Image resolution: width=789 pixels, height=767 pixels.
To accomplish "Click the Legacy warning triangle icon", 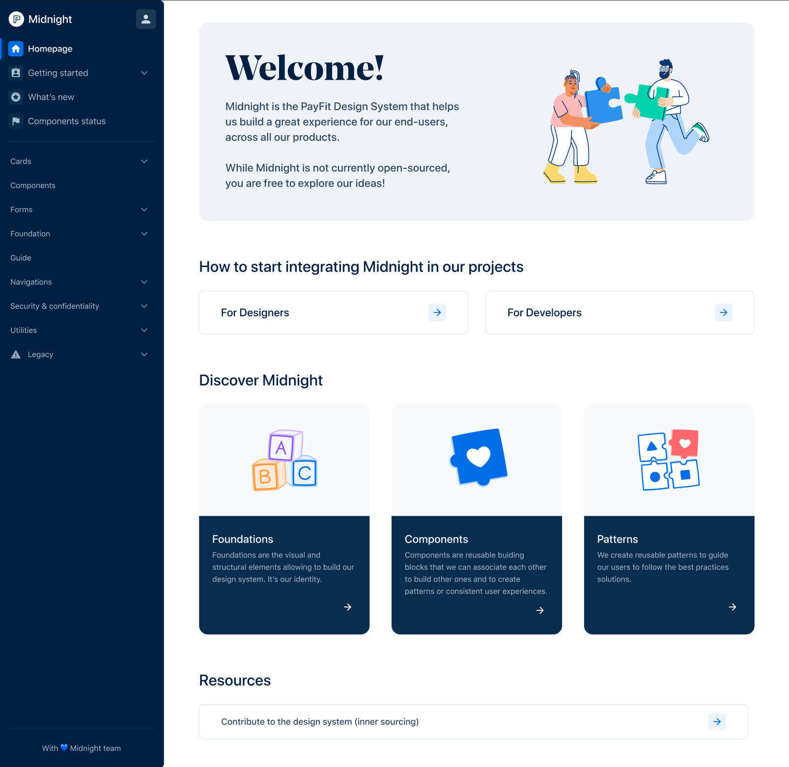I will 16,354.
